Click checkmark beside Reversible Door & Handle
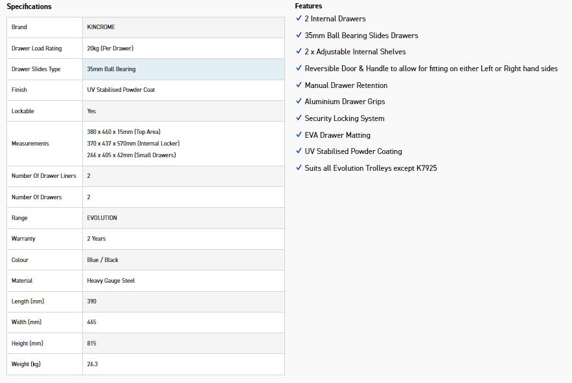The image size is (572, 383). pos(299,68)
